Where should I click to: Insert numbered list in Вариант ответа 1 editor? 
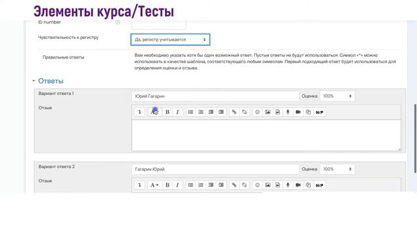[x=201, y=112]
